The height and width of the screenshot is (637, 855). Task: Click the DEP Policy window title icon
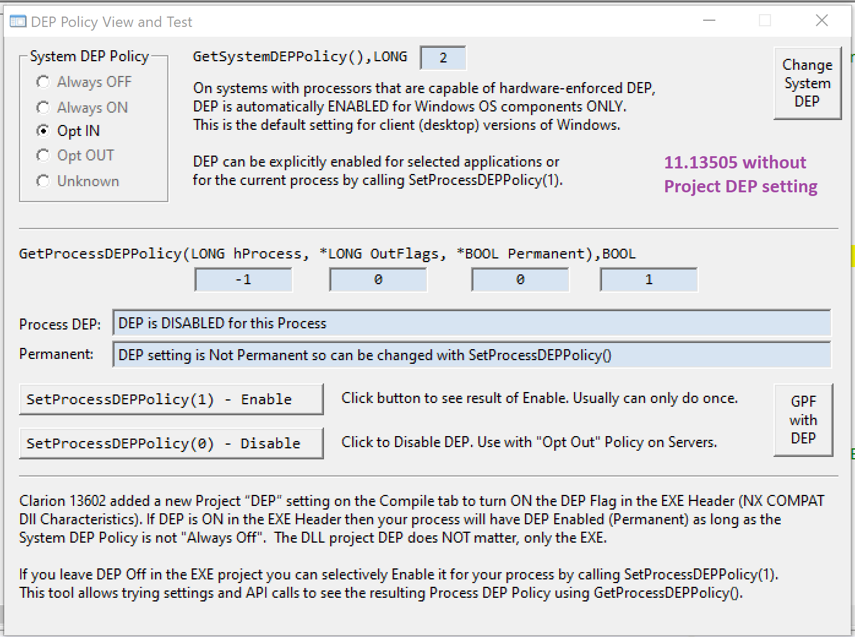(18, 22)
